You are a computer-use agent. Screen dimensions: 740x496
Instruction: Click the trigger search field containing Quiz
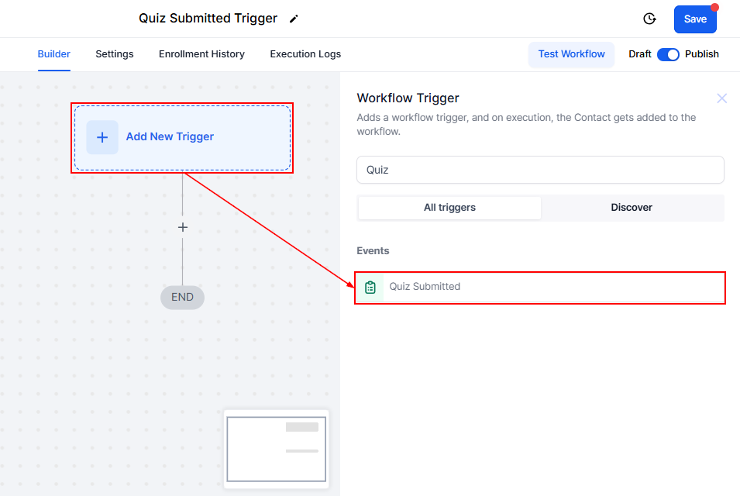coord(540,170)
